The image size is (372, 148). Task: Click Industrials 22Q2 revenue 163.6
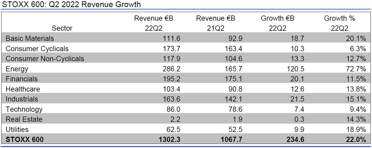click(x=171, y=99)
